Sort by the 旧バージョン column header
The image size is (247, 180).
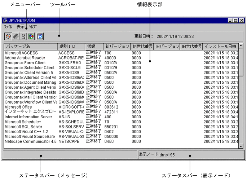[x=167, y=47]
